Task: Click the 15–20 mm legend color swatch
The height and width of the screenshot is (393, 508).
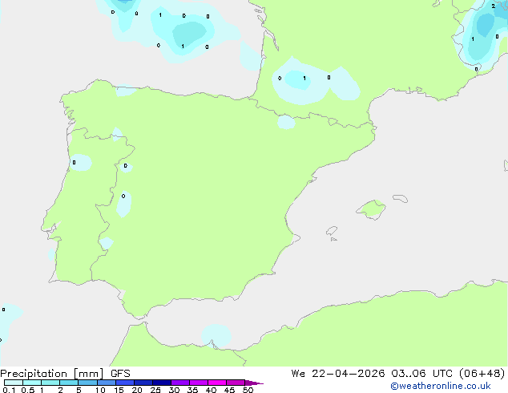Action: pos(125,383)
